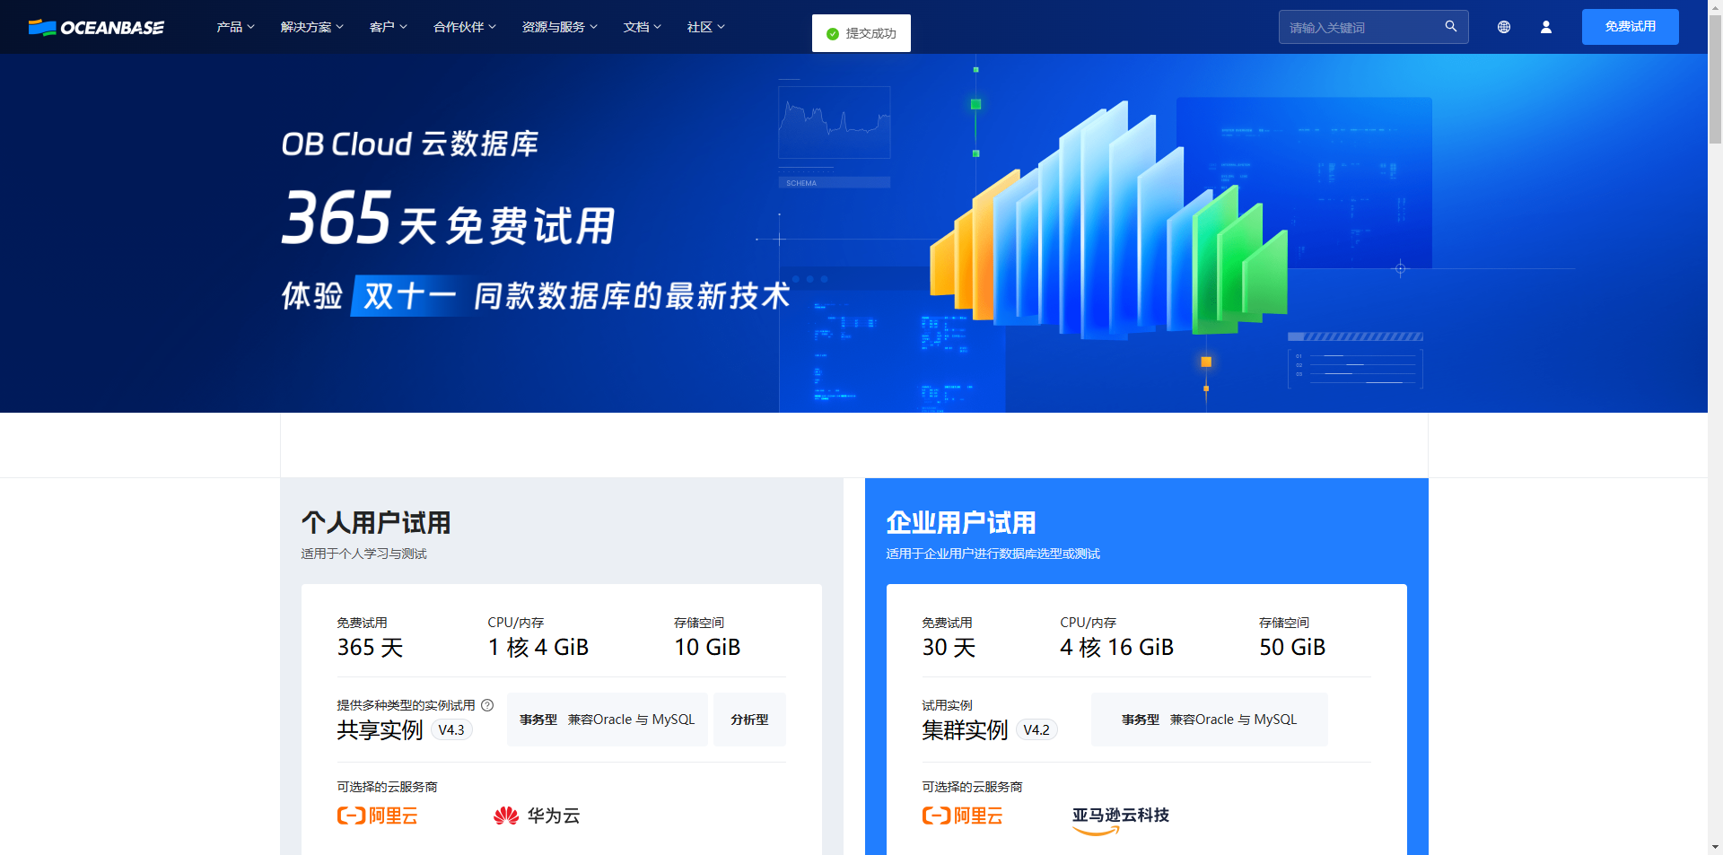Open the 解决方案 dropdown menu
Screen dimensions: 1723x855
311,27
